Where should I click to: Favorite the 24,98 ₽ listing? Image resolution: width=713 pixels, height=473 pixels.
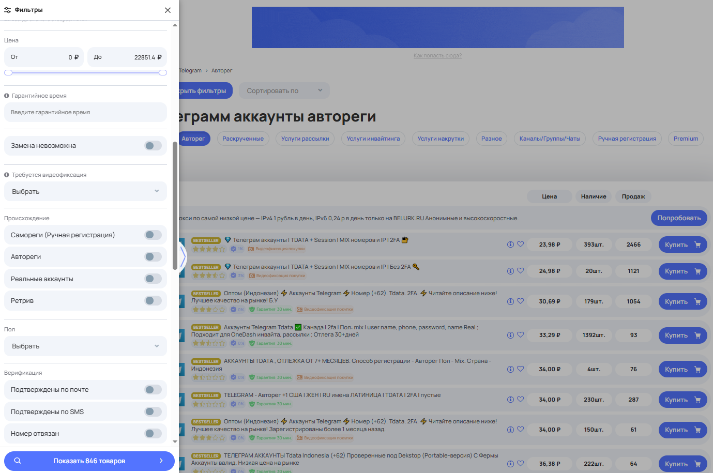(520, 270)
